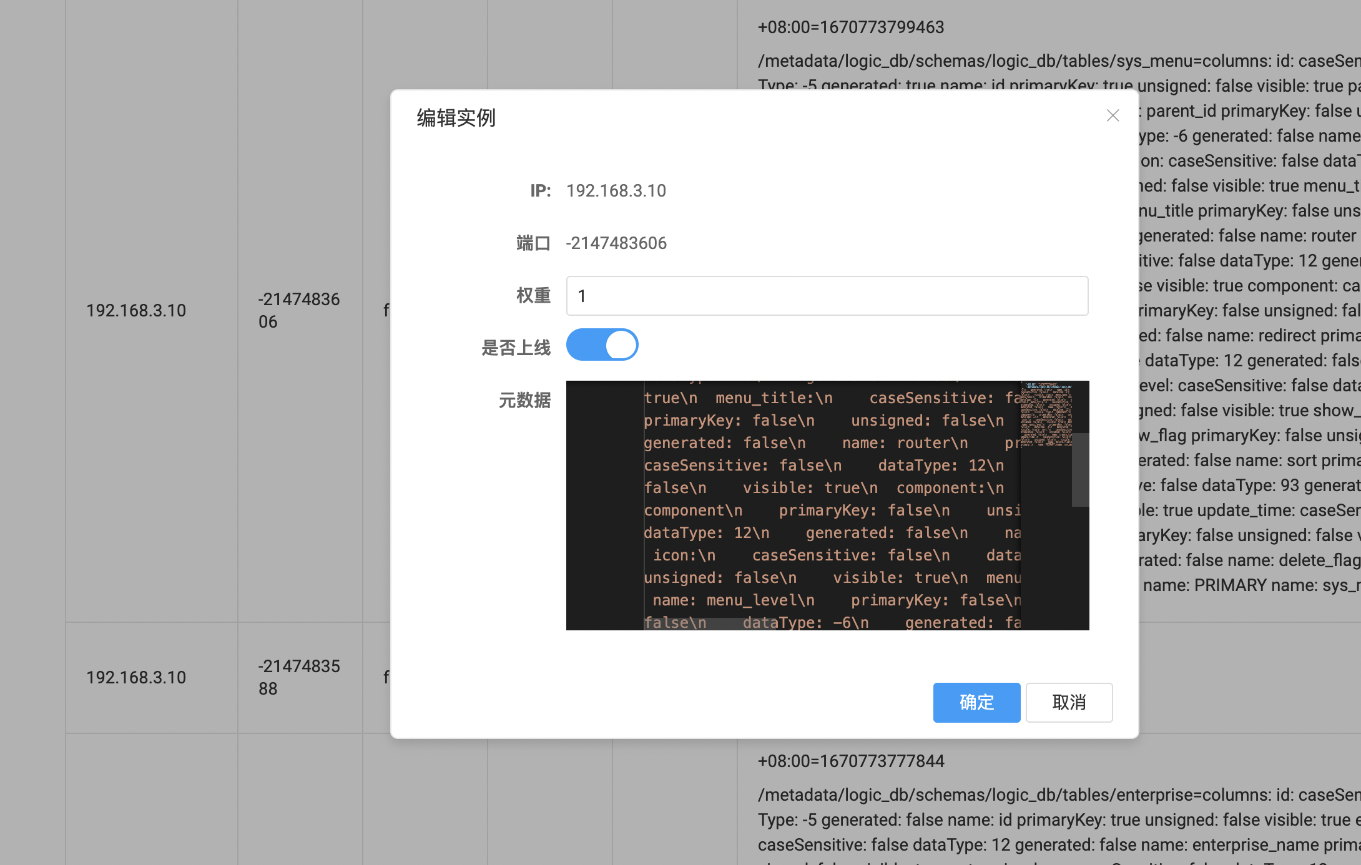Click the IP value 192.168.3.10 in dialog
1361x865 pixels.
pos(616,191)
